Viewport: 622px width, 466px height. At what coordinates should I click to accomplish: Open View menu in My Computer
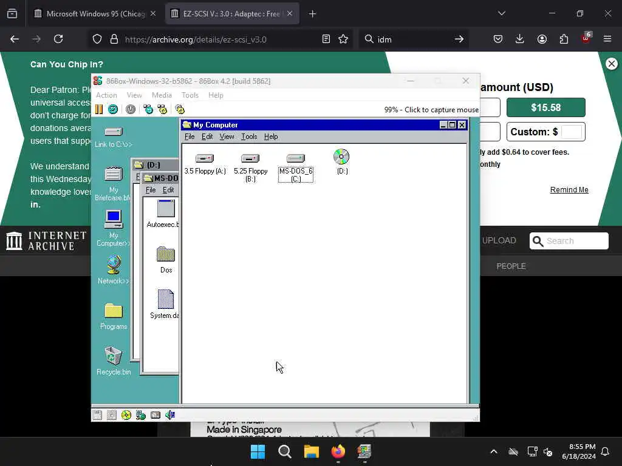coord(227,137)
